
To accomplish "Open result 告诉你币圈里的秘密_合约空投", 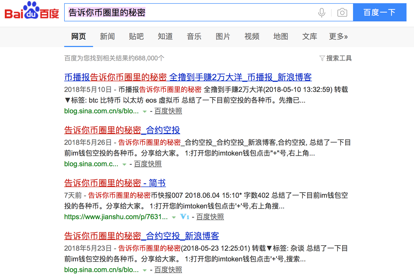I will click(x=122, y=130).
